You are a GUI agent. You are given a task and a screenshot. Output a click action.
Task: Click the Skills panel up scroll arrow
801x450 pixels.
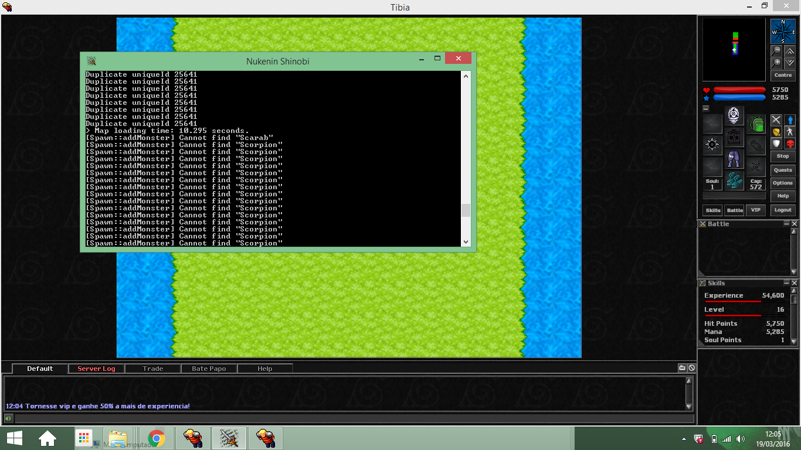pos(795,291)
